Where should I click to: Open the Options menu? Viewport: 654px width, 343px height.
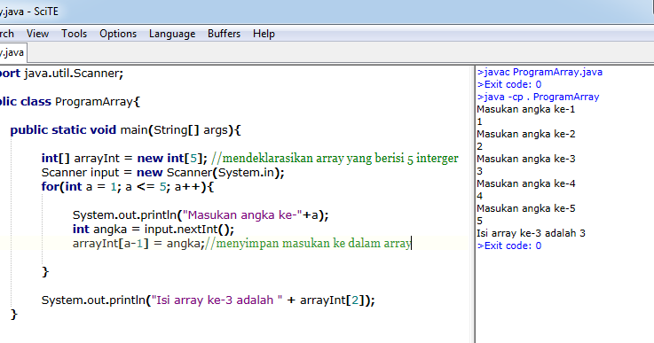118,34
